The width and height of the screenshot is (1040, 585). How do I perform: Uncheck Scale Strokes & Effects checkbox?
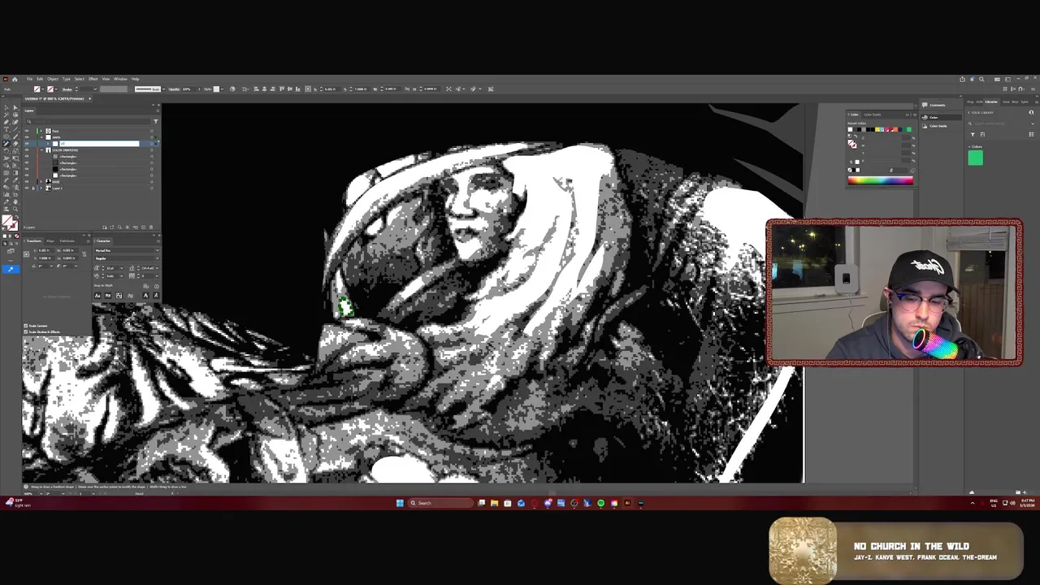(x=25, y=331)
